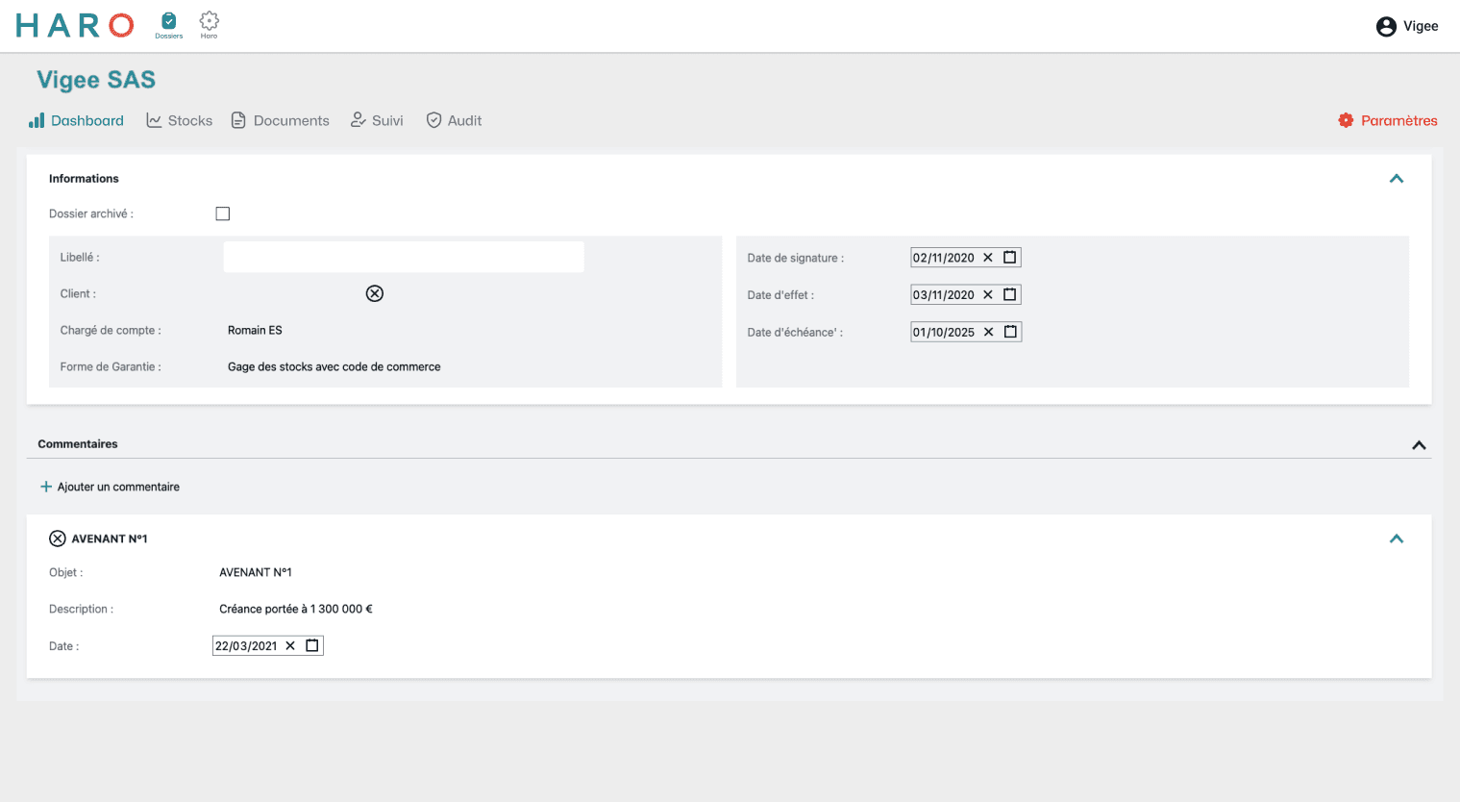Collapse the Avenant N°1 panel
Image resolution: width=1460 pixels, height=802 pixels.
pyautogui.click(x=1397, y=539)
